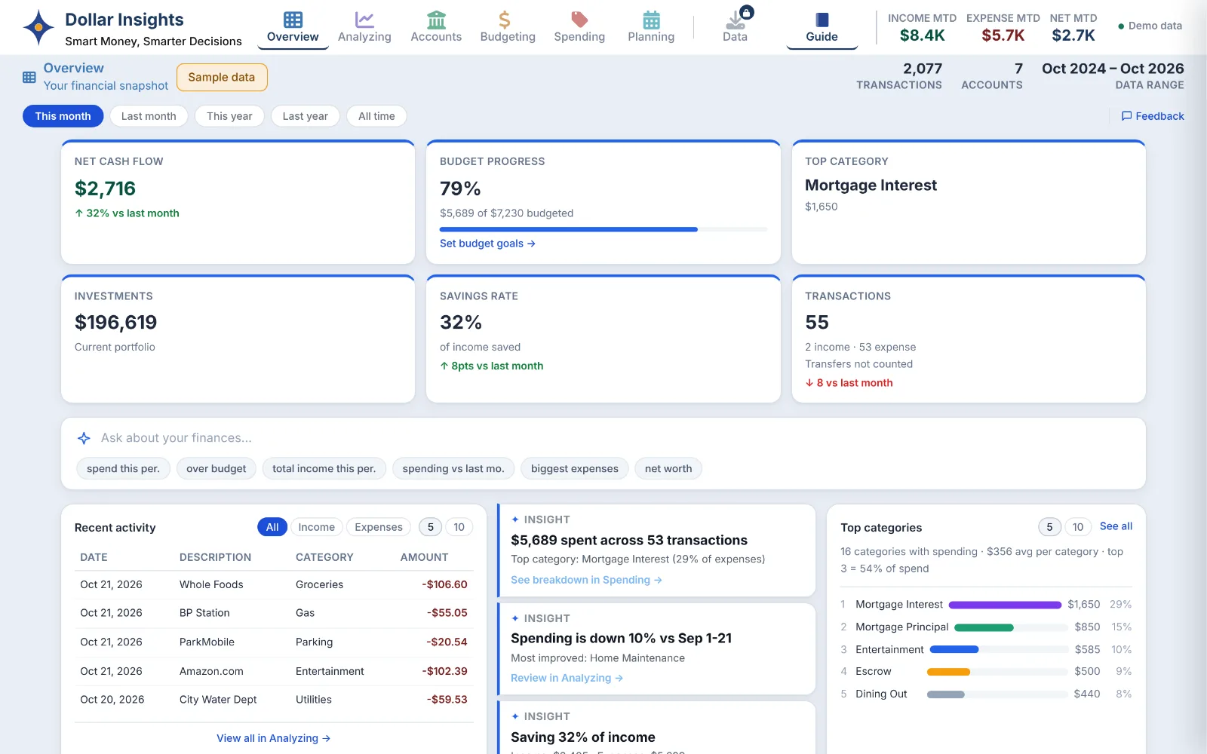Click the BP Station transaction row
The height and width of the screenshot is (754, 1207).
tap(274, 614)
